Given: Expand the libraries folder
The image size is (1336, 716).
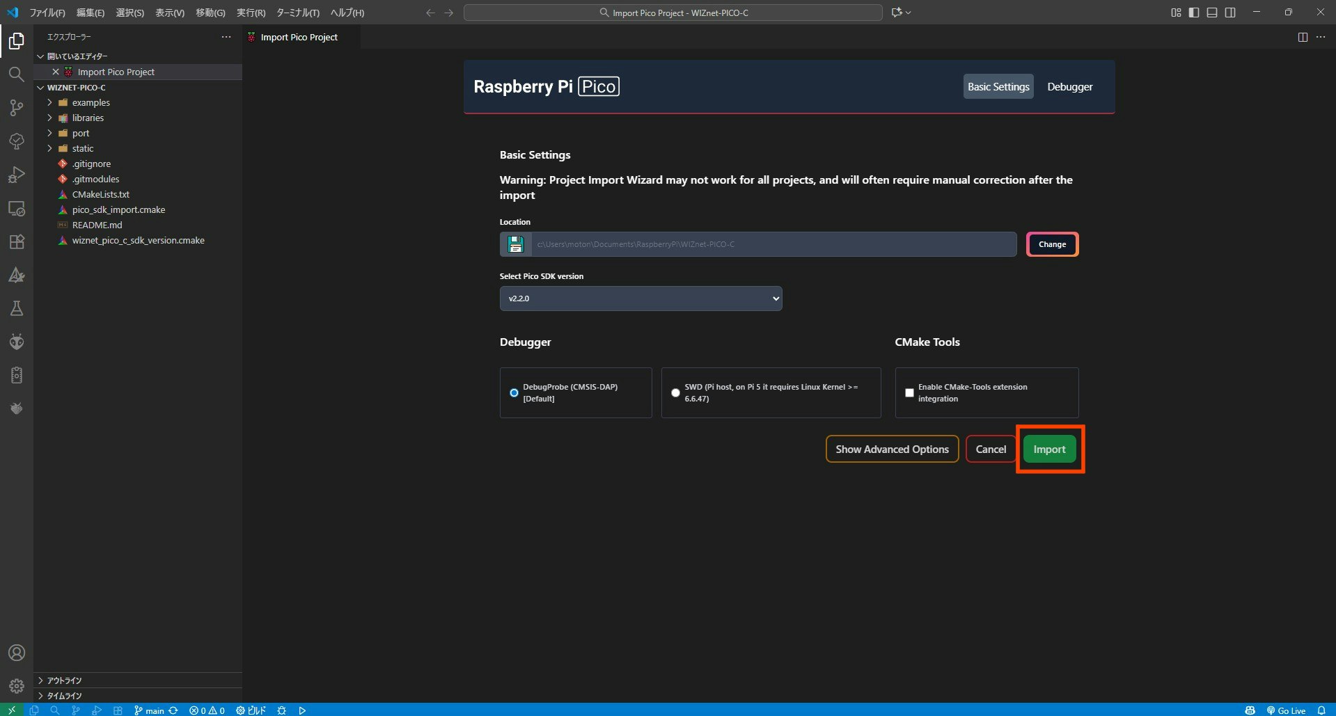Looking at the screenshot, I should pyautogui.click(x=49, y=118).
